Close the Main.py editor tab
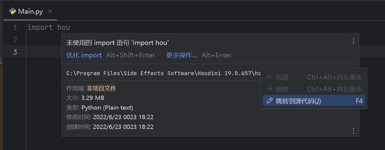The width and height of the screenshot is (385, 150). [x=50, y=11]
